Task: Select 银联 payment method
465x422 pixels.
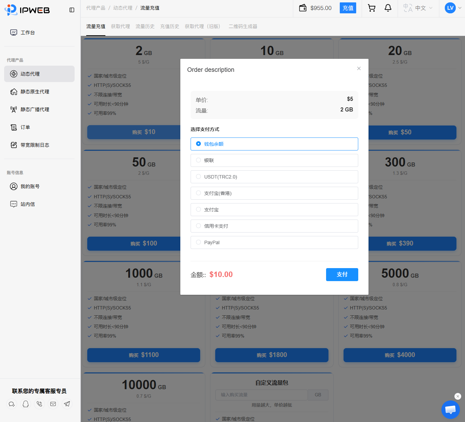Action: click(x=274, y=160)
